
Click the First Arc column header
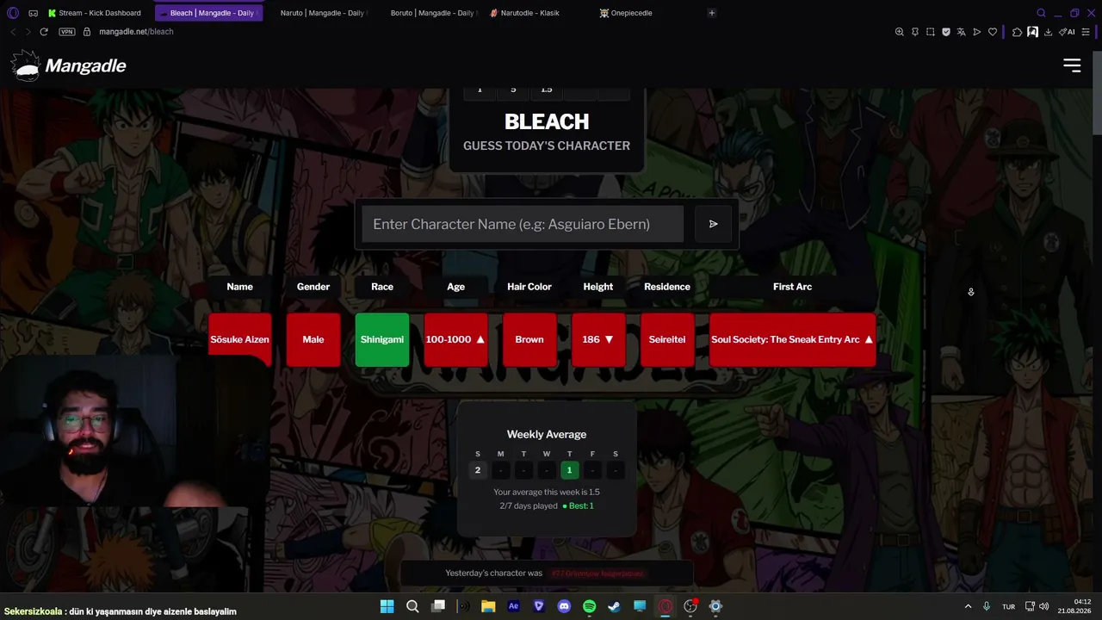[x=792, y=287]
